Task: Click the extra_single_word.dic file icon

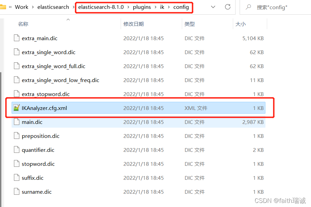Action: [x=17, y=52]
